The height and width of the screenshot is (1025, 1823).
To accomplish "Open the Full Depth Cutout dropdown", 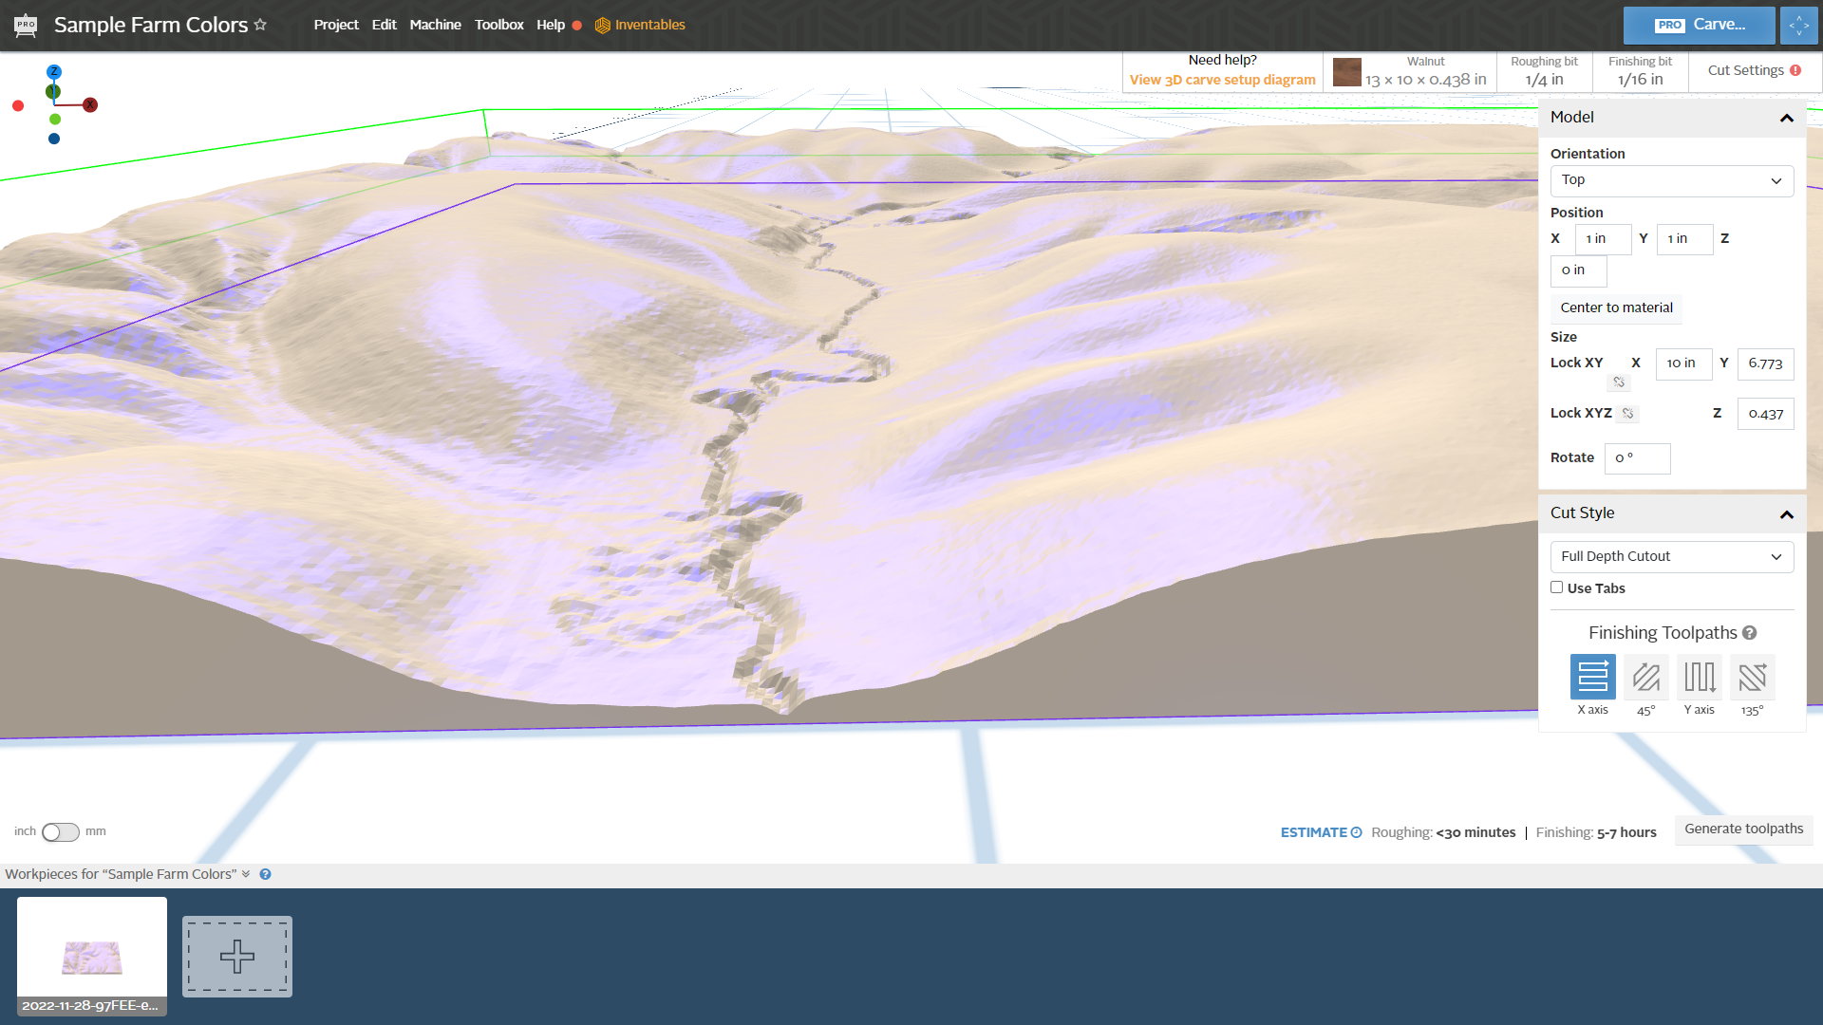I will point(1671,556).
